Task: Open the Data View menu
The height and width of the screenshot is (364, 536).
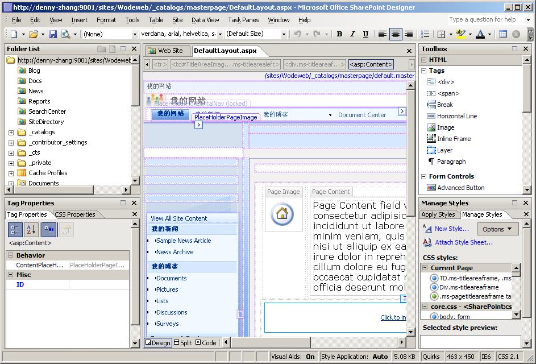Action: click(x=205, y=20)
